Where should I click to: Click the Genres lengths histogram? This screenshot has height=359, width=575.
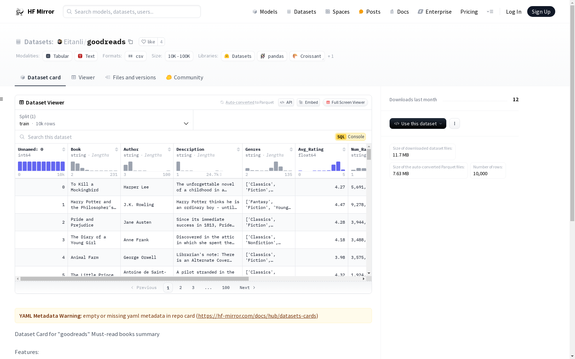tap(269, 166)
